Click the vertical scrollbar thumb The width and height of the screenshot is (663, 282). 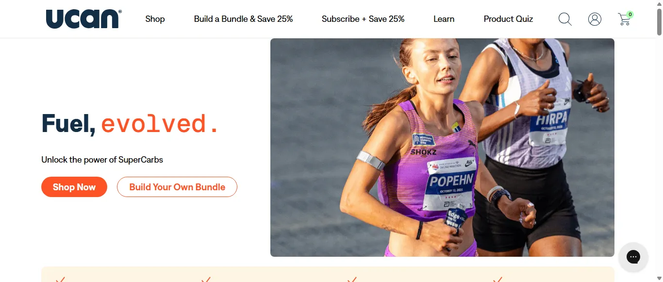tap(659, 22)
